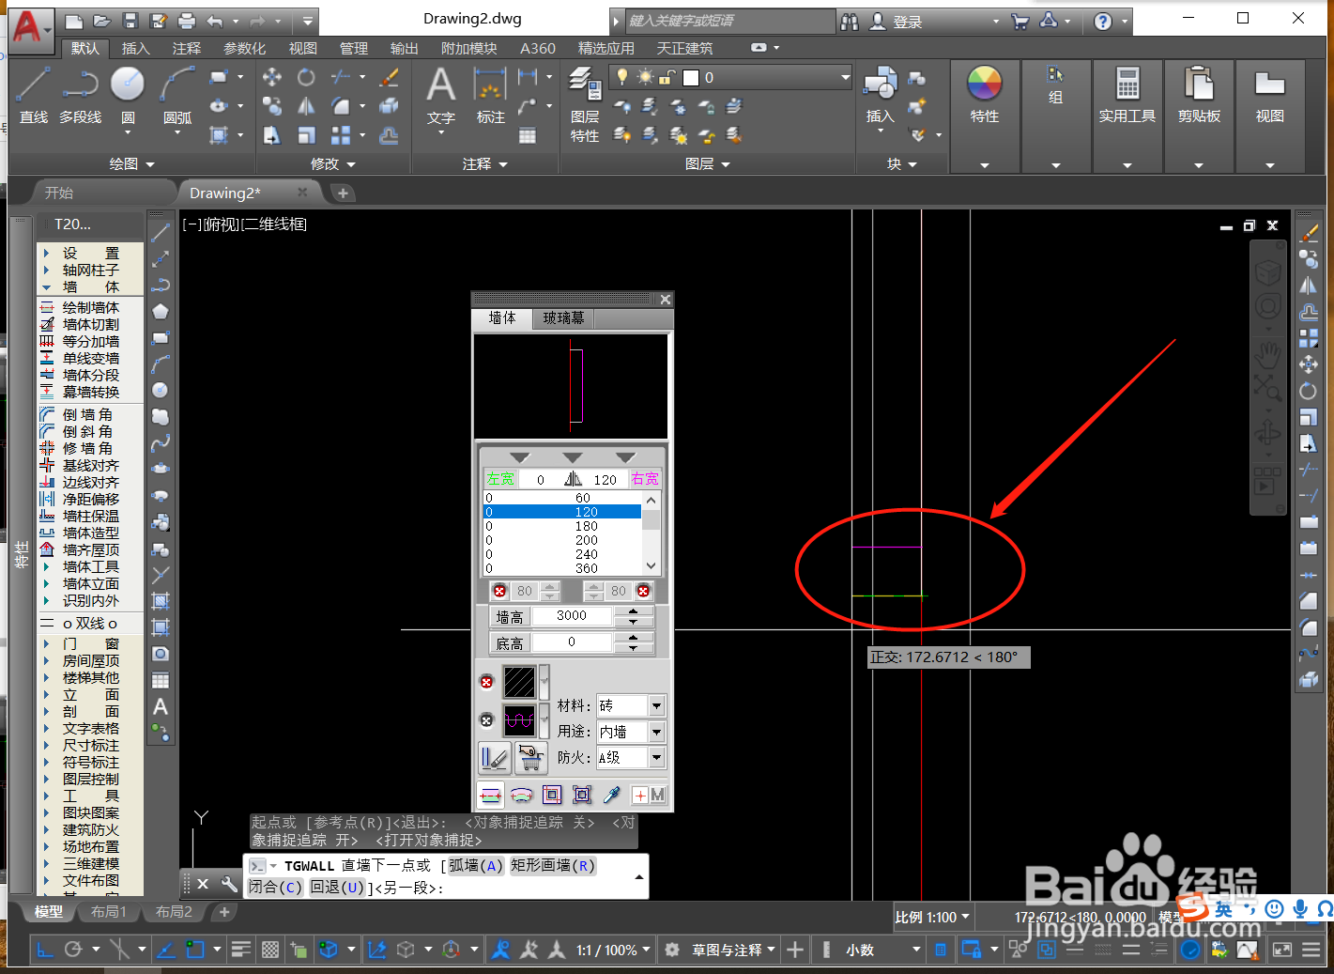Click the 墙高 value field showing 3000

572,616
